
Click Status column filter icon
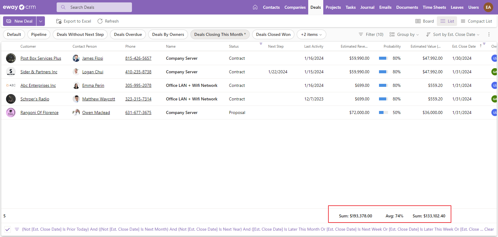tap(261, 44)
